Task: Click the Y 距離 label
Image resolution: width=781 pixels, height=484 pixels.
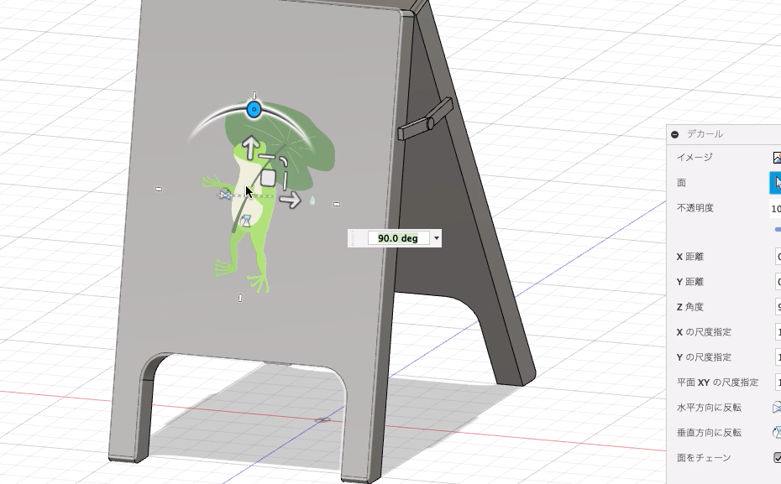Action: point(689,282)
